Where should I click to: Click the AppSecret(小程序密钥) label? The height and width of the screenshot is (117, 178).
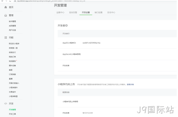coord(72,54)
